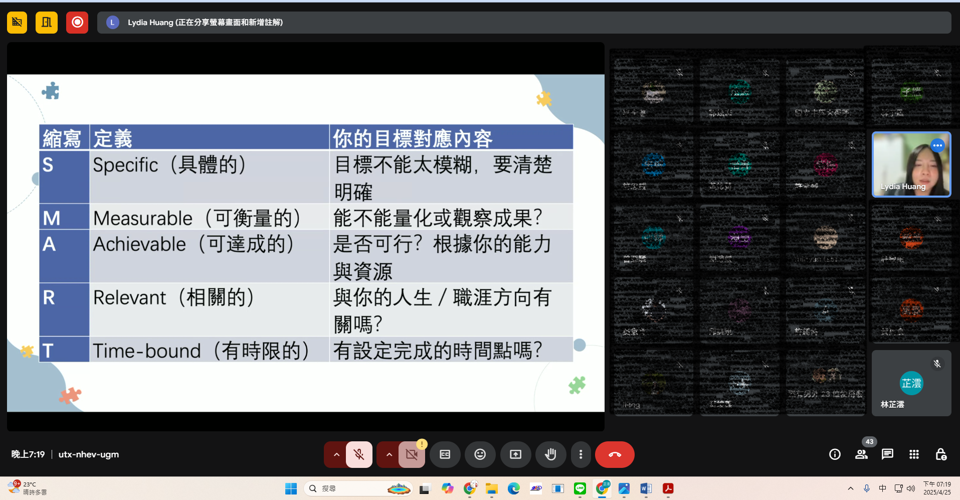960x500 pixels.
Task: Open the emoji reactions picker
Action: [480, 454]
